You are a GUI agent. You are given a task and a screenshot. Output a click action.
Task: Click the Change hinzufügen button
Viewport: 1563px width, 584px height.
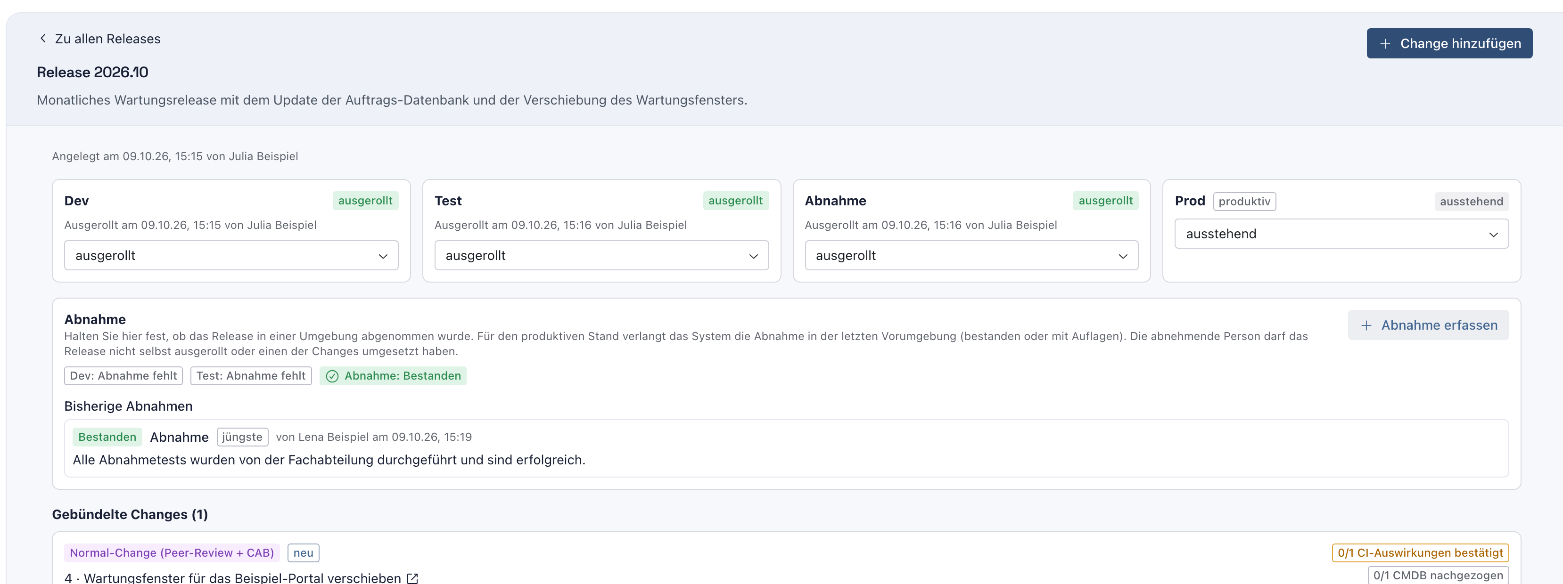pyautogui.click(x=1449, y=44)
